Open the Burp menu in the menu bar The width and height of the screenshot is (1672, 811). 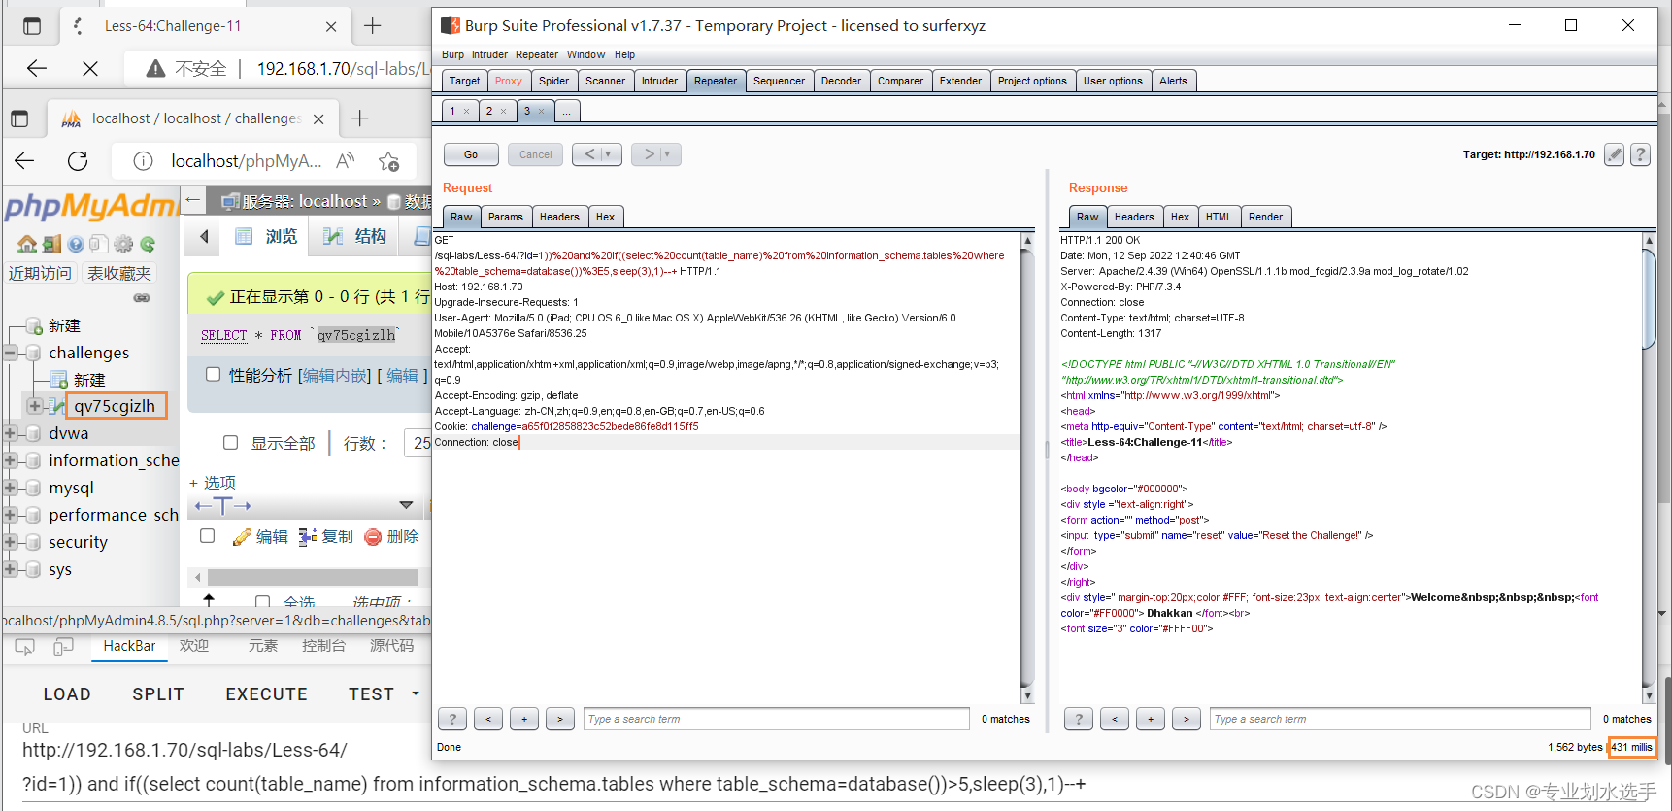pyautogui.click(x=452, y=54)
